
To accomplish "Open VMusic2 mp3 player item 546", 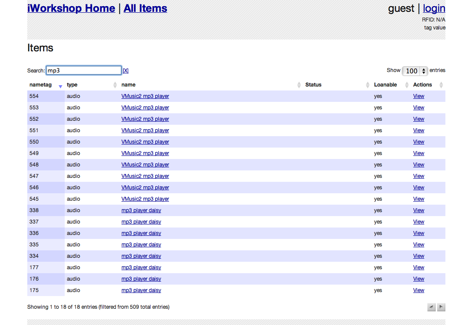I will 145,188.
